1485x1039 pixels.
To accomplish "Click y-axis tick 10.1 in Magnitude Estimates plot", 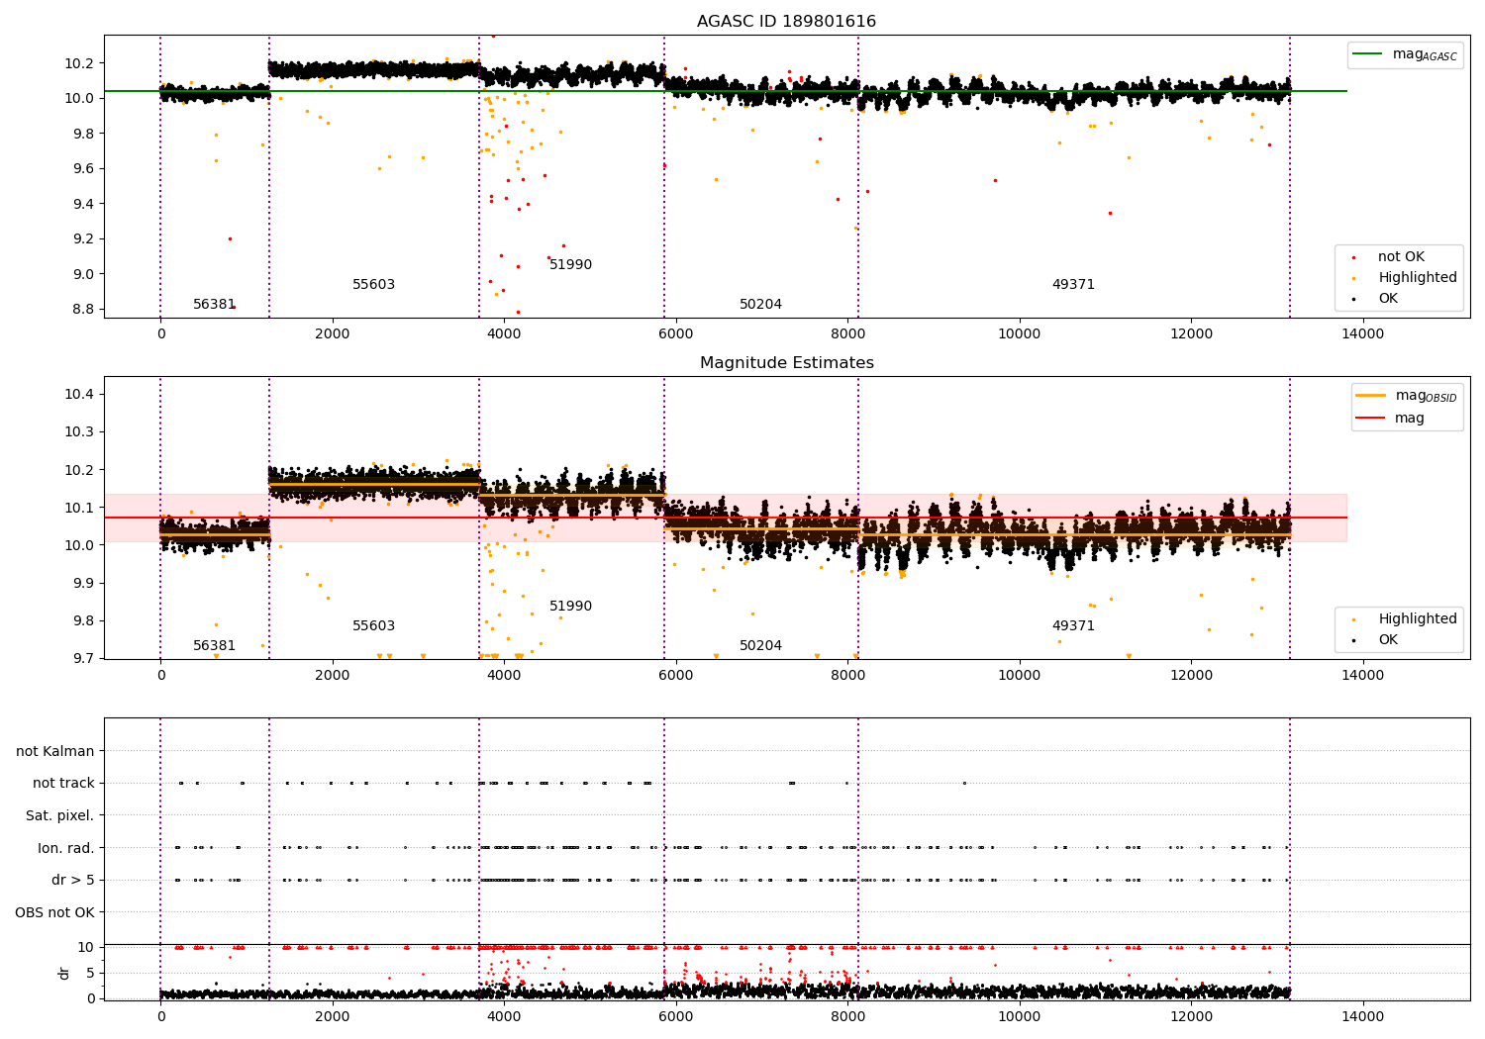I will coord(79,508).
